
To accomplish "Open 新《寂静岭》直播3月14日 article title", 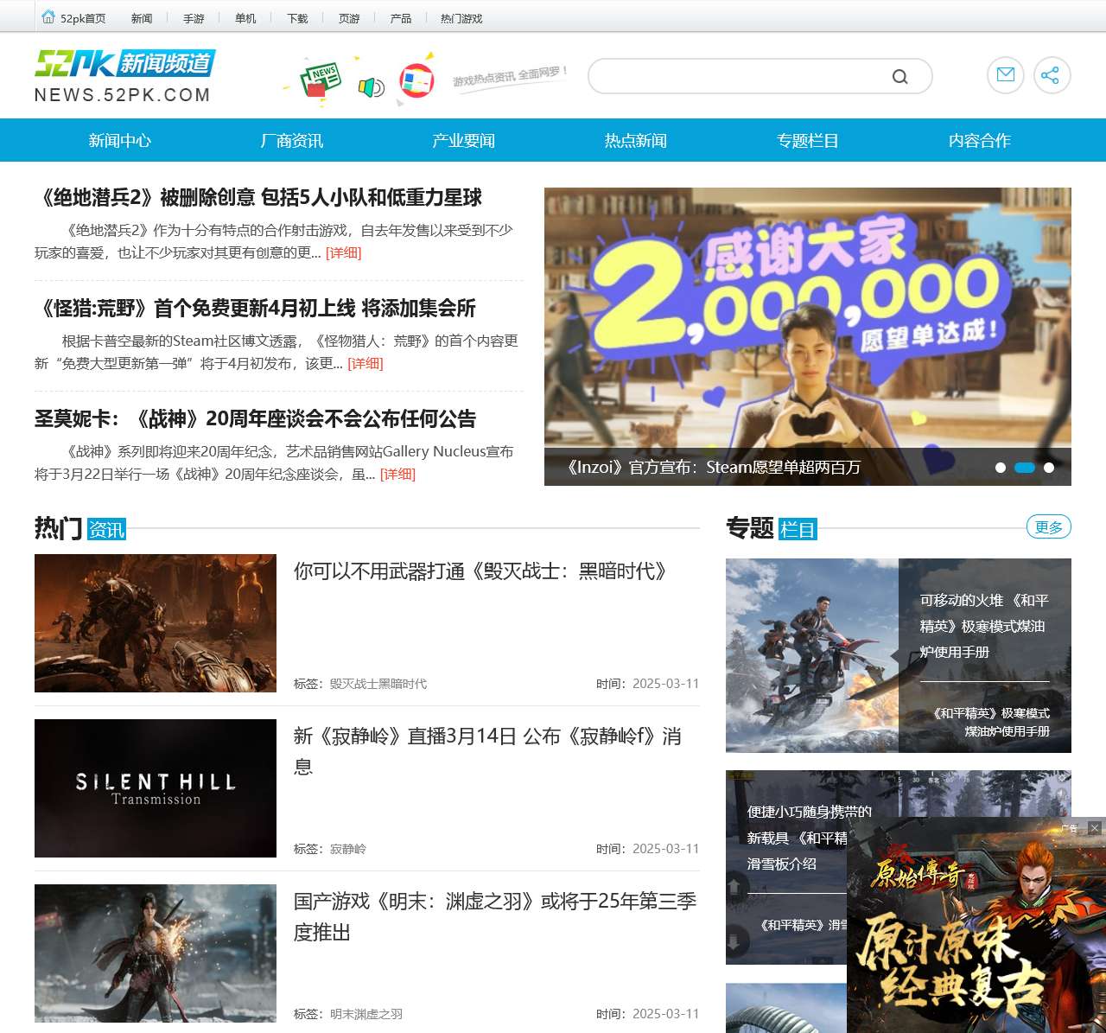I will click(487, 751).
